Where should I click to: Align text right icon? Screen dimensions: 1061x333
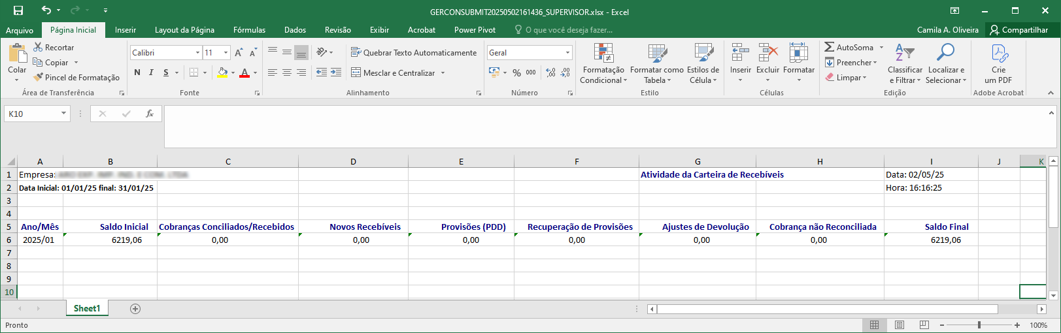point(301,72)
